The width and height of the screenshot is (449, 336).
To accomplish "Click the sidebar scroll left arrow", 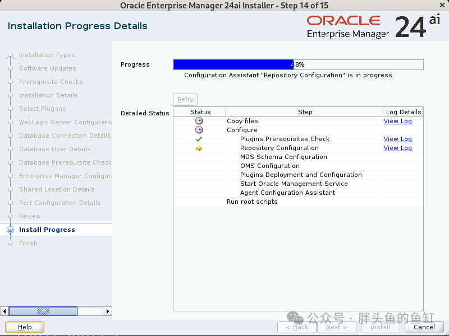I will click(4, 311).
